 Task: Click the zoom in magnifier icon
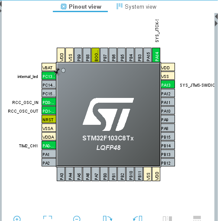(x=17, y=218)
